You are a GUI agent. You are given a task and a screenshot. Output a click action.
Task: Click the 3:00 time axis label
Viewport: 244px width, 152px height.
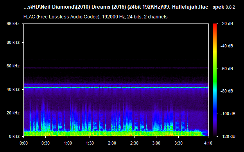156,143
